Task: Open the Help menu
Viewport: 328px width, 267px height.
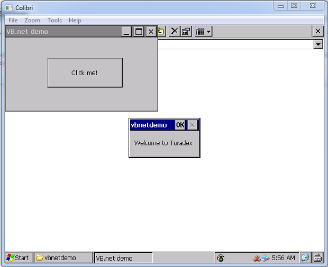Action: (75, 20)
